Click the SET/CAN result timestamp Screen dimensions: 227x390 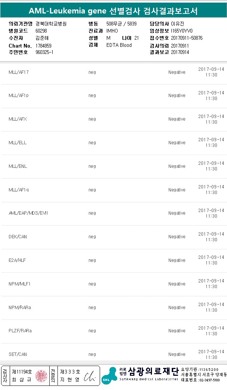(x=211, y=354)
